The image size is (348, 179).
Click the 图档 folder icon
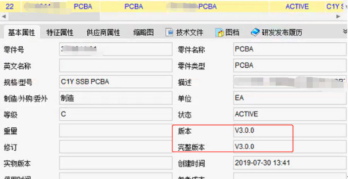(x=220, y=33)
